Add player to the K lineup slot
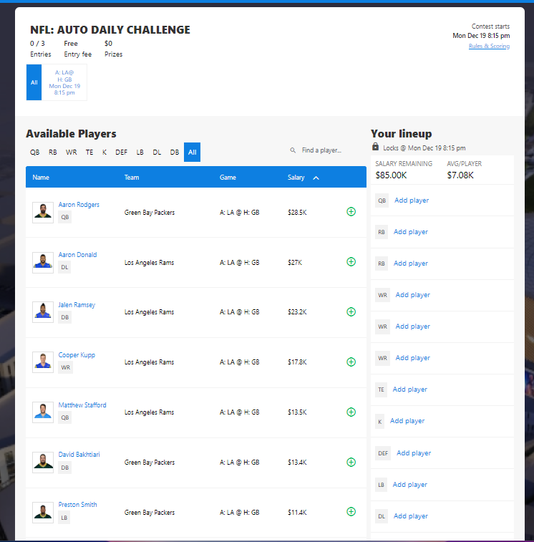The width and height of the screenshot is (534, 542). pos(407,421)
